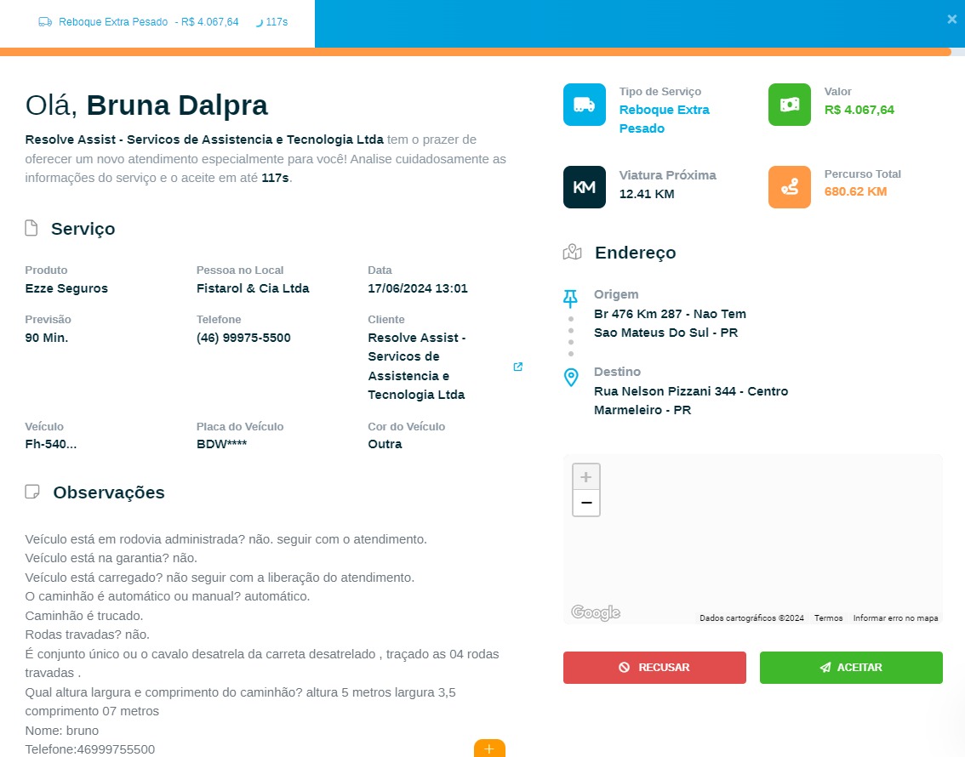Image resolution: width=965 pixels, height=757 pixels.
Task: Click the countdown spinner icon by 117s
Action: tap(259, 23)
